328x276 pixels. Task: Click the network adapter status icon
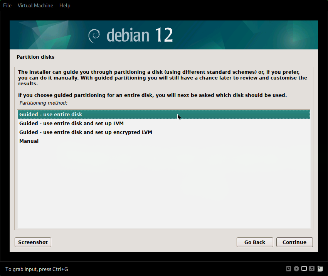point(304,269)
